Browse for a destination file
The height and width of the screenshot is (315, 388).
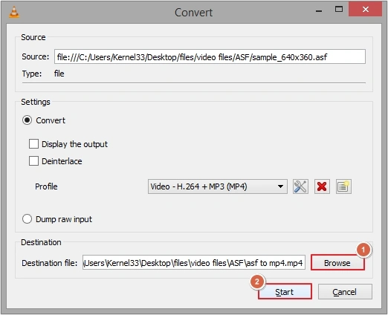pos(337,262)
